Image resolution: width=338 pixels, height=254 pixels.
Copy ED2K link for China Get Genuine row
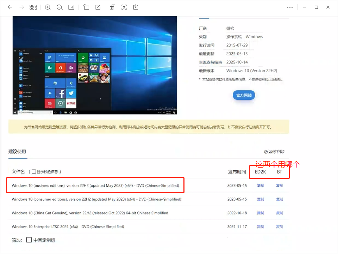pos(261,213)
